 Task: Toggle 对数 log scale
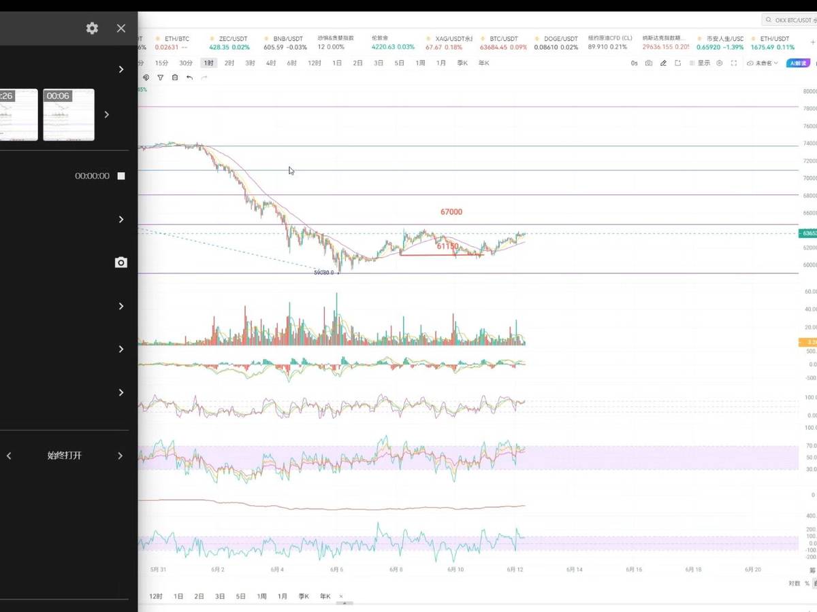pos(795,583)
